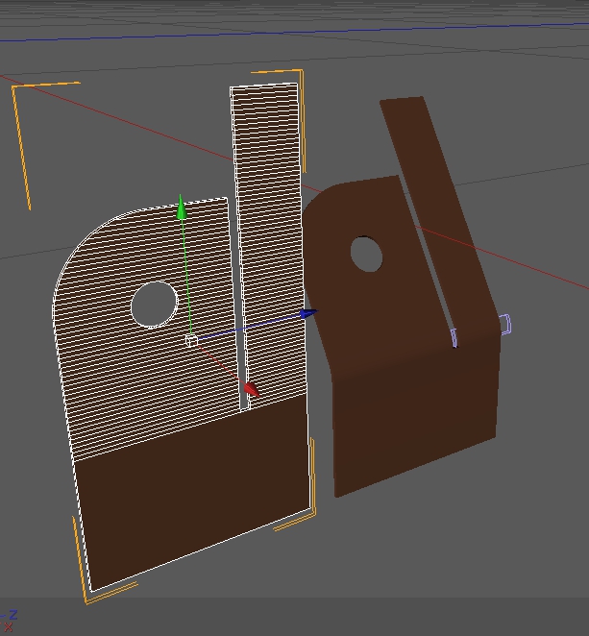Click the white gizmo center cube
Image resolution: width=589 pixels, height=636 pixels.
coord(191,341)
